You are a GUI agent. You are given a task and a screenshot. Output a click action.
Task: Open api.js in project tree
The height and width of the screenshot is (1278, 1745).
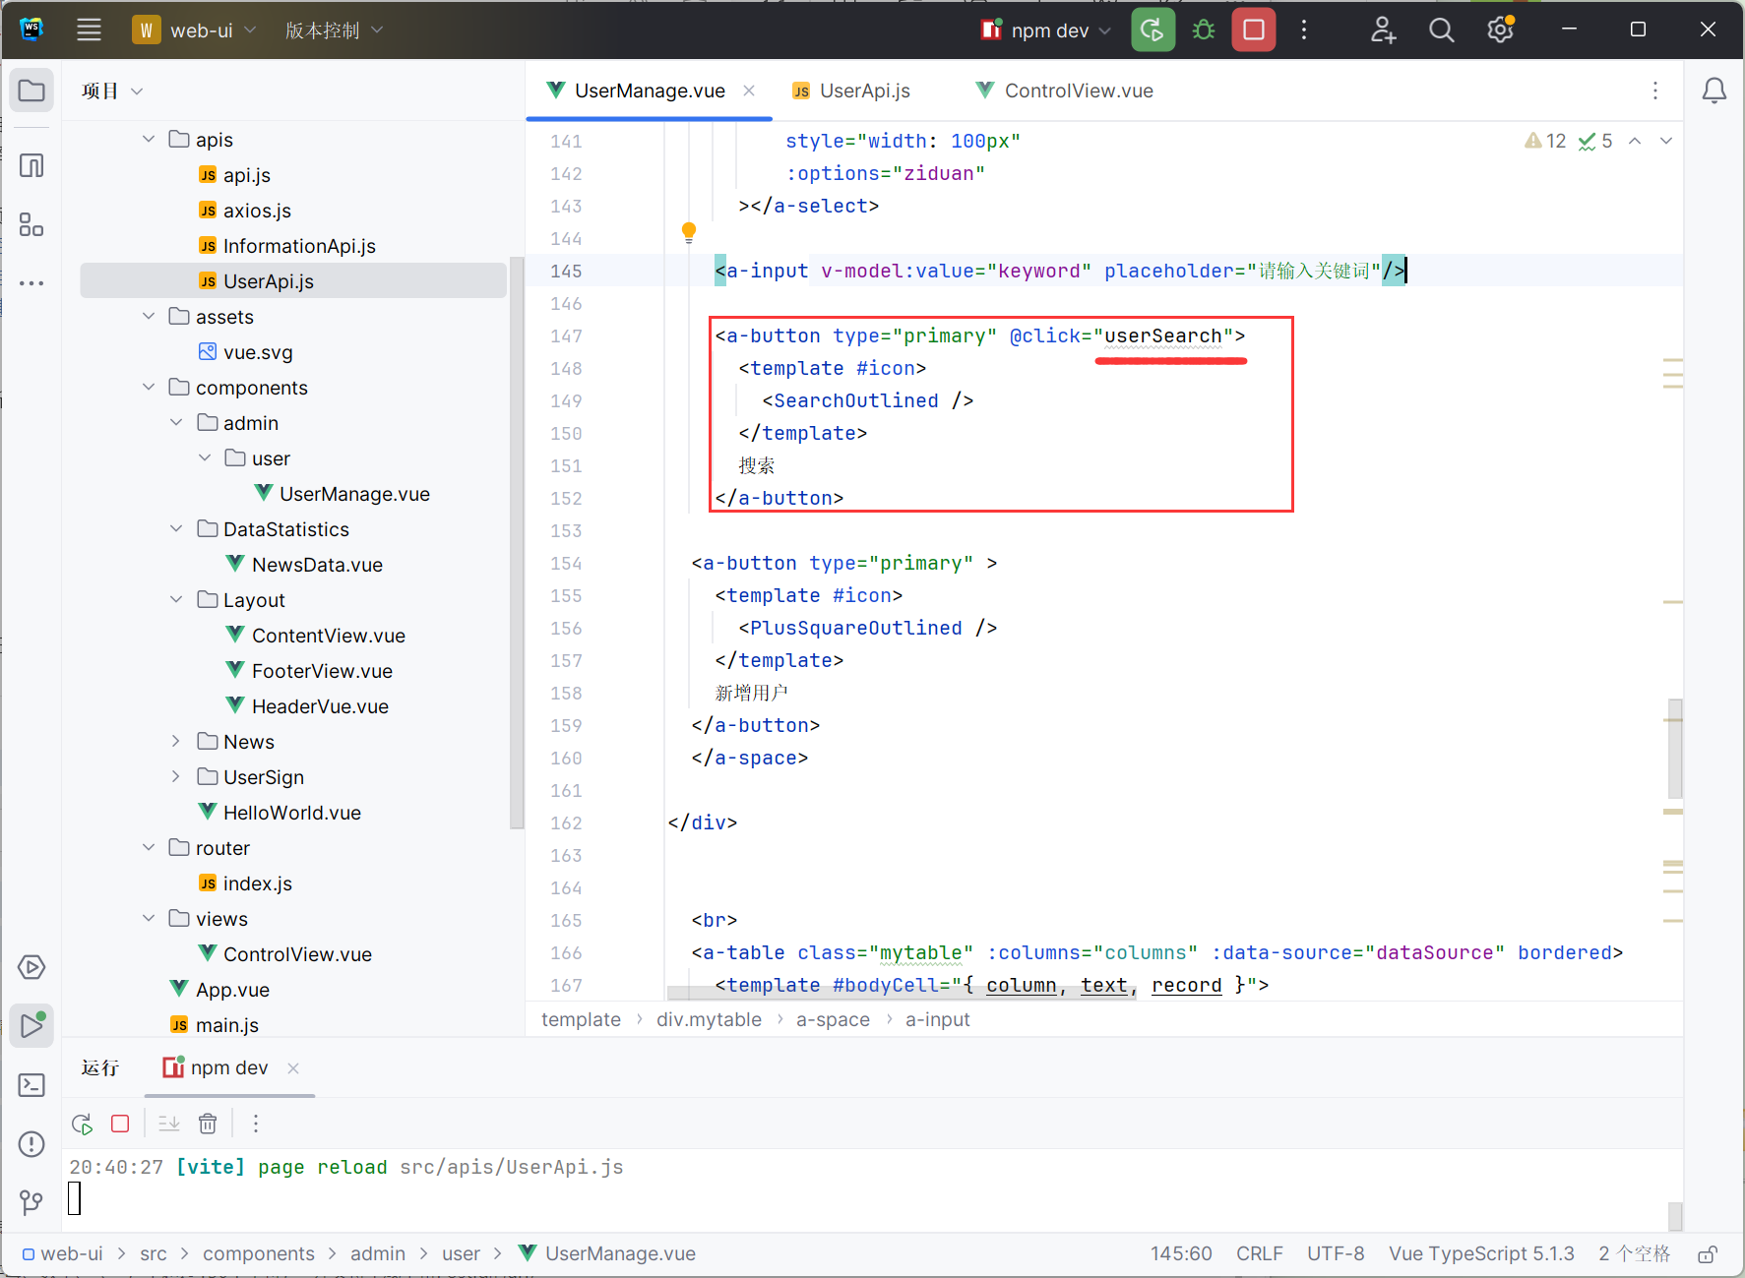point(246,175)
